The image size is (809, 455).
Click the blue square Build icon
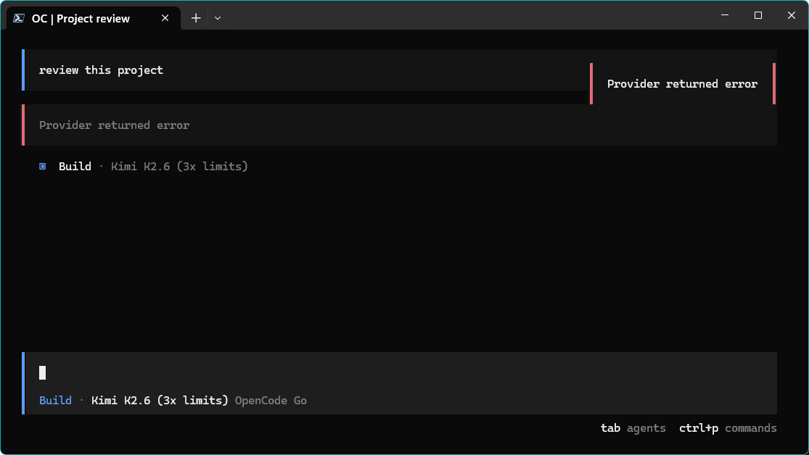point(43,167)
